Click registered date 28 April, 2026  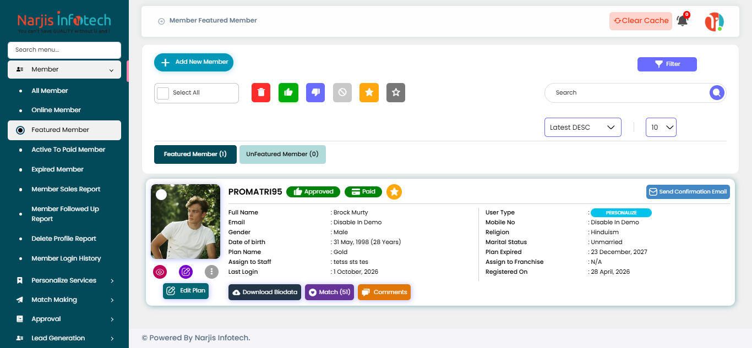click(x=611, y=272)
